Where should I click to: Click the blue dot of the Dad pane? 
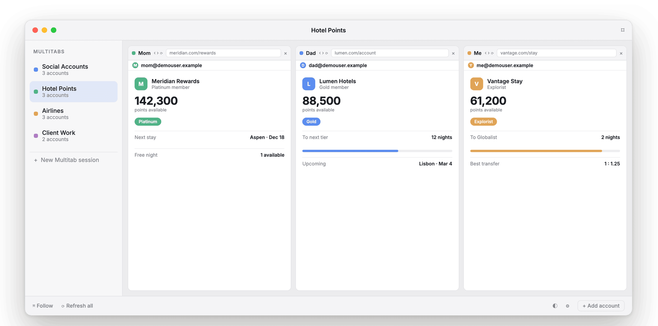pyautogui.click(x=301, y=53)
